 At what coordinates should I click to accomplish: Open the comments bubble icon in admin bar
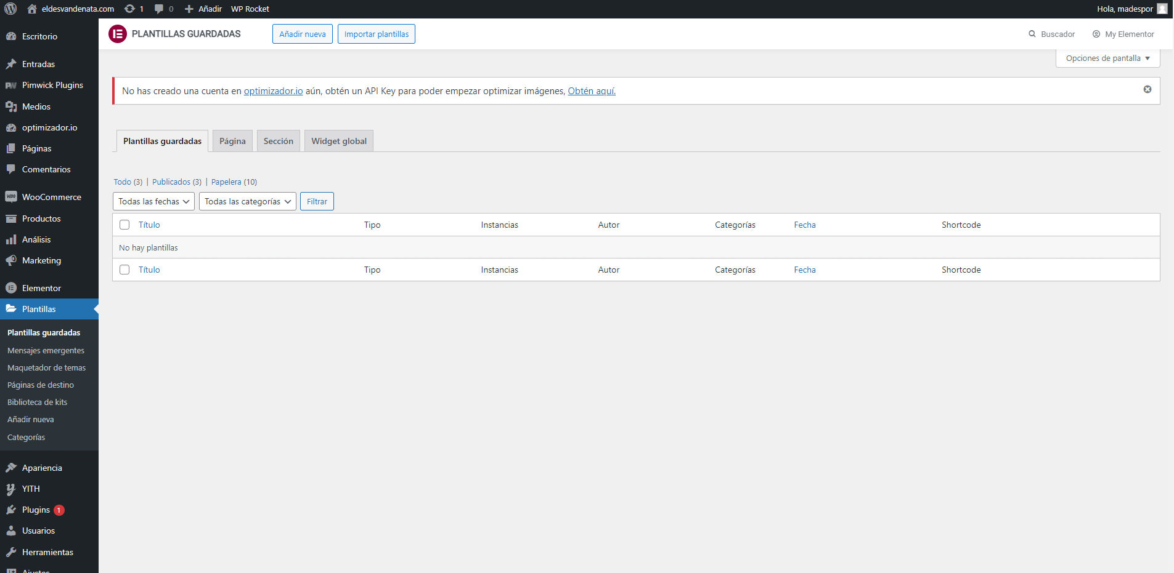tap(159, 9)
